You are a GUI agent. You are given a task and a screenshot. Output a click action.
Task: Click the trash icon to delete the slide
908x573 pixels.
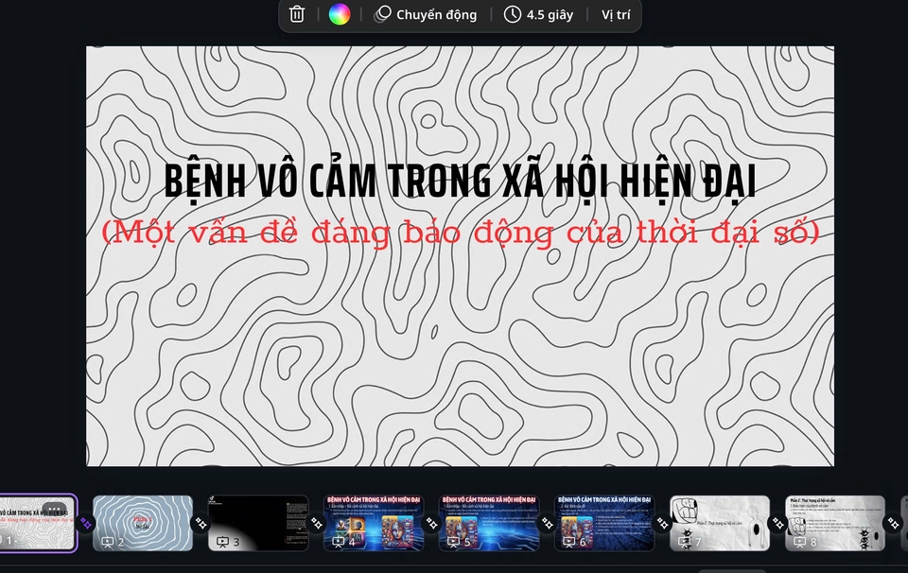click(x=297, y=14)
